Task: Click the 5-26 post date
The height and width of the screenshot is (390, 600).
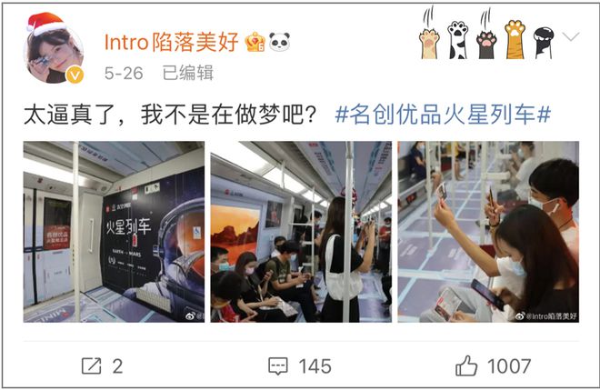Action: click(124, 73)
